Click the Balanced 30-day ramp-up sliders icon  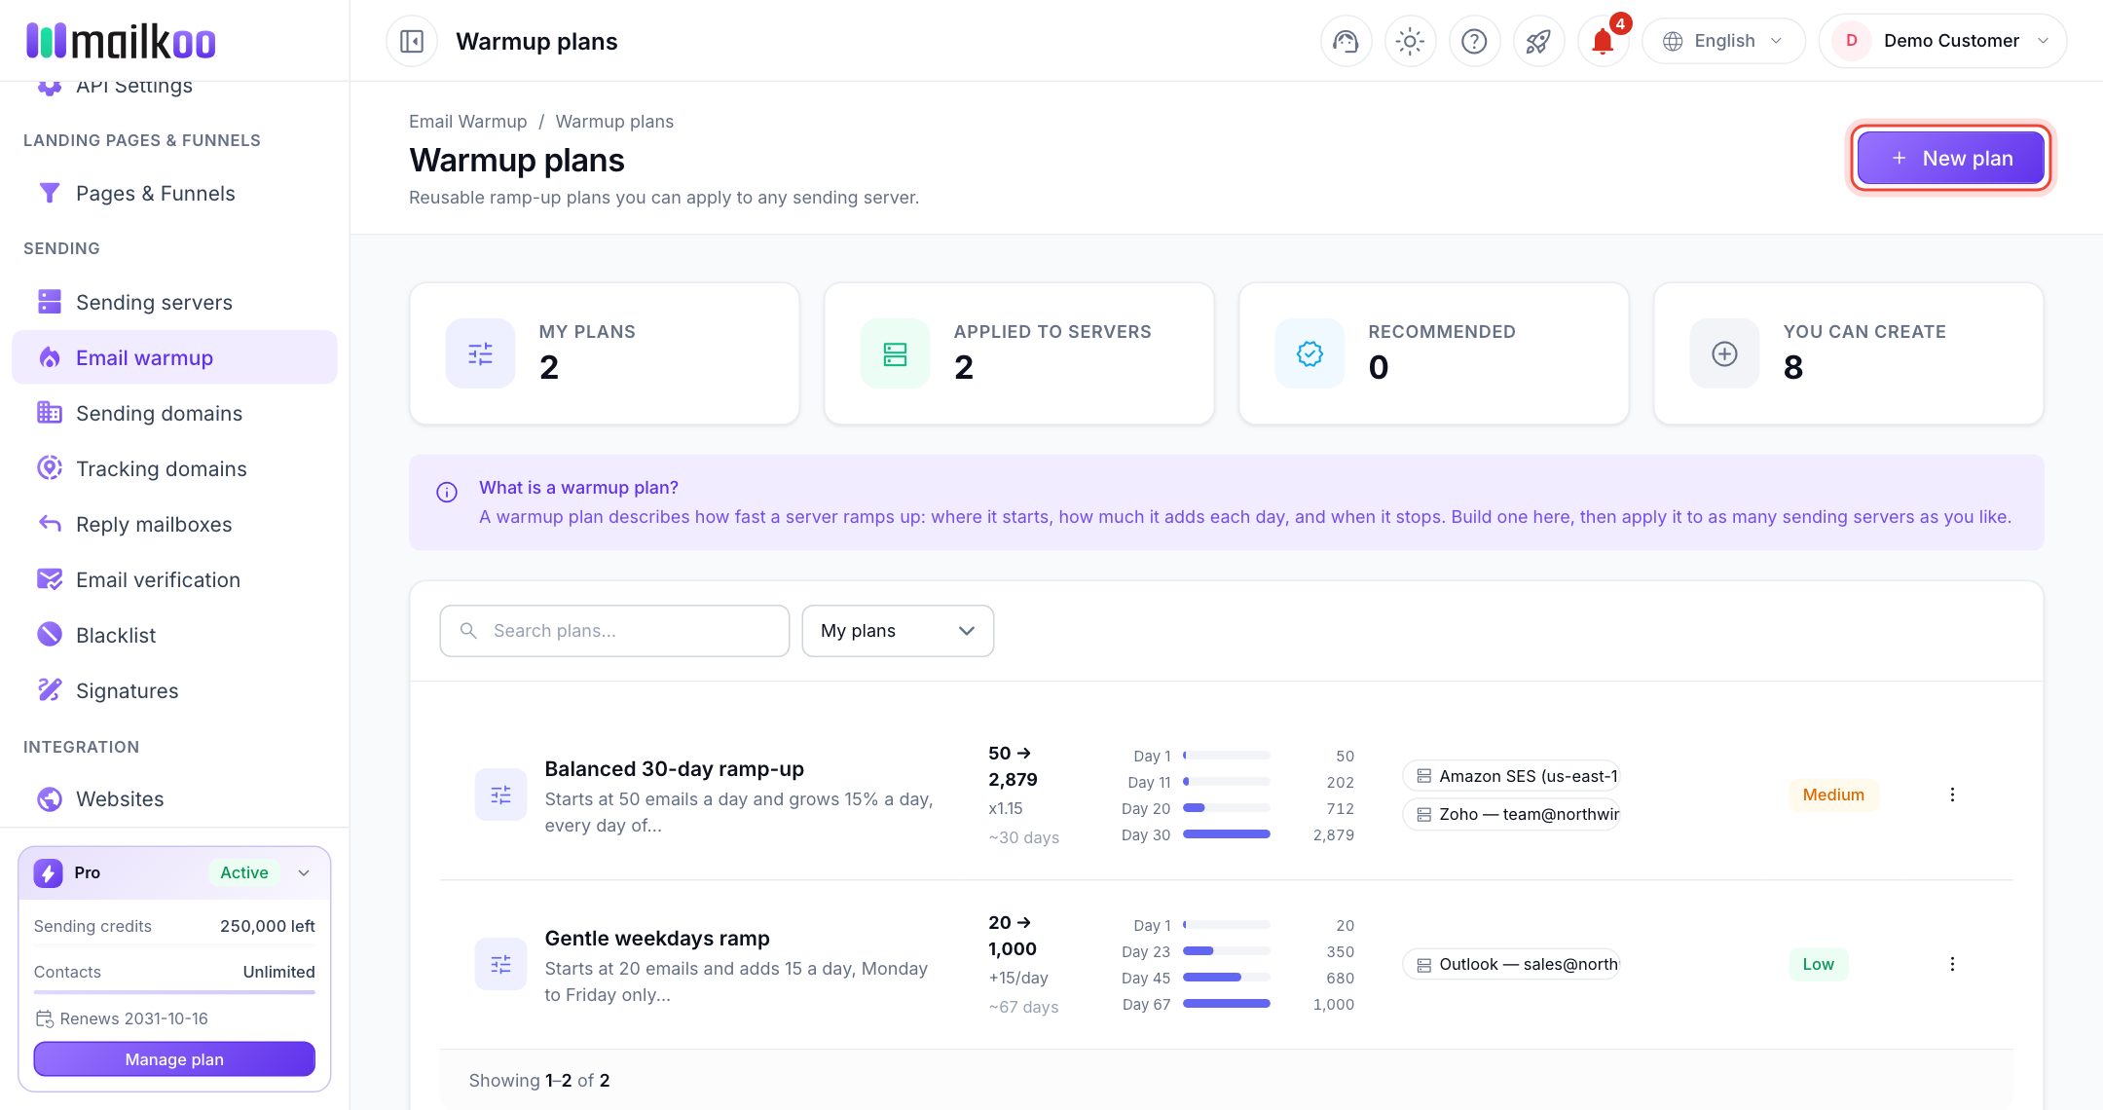coord(500,795)
